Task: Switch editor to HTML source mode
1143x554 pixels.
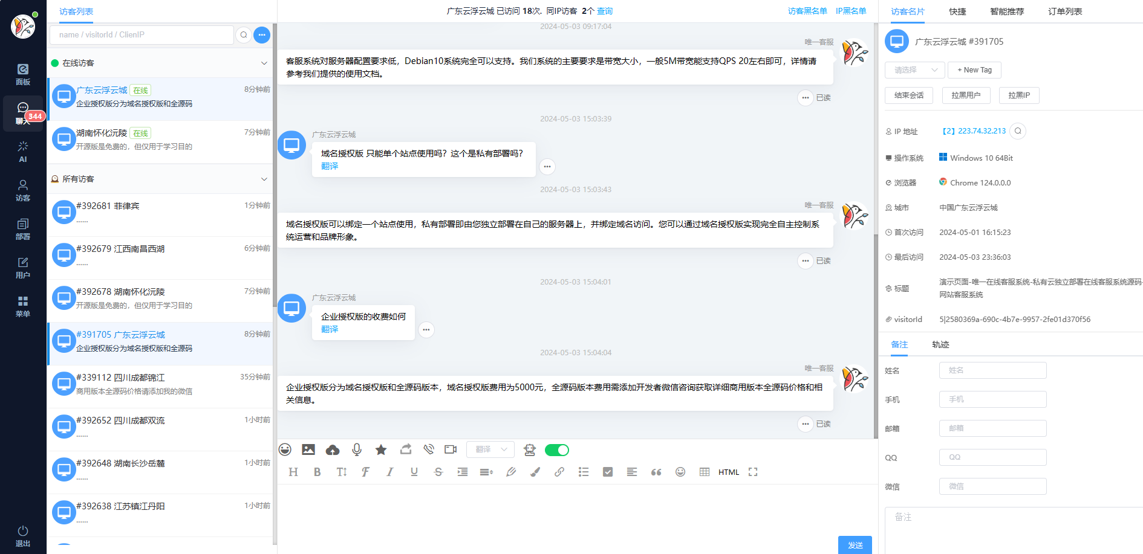Action: pos(729,472)
